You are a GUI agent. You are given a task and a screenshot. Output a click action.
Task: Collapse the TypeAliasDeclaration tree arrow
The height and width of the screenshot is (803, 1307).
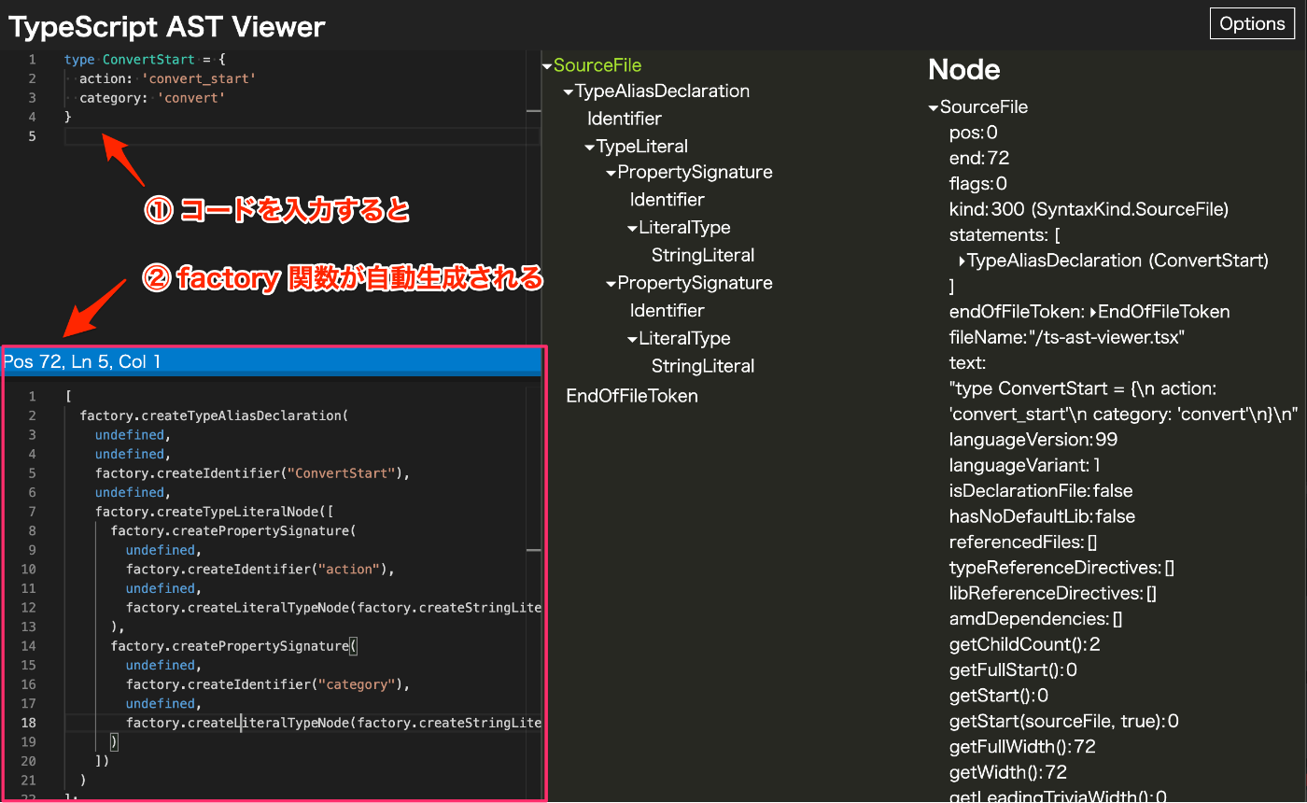pyautogui.click(x=569, y=92)
